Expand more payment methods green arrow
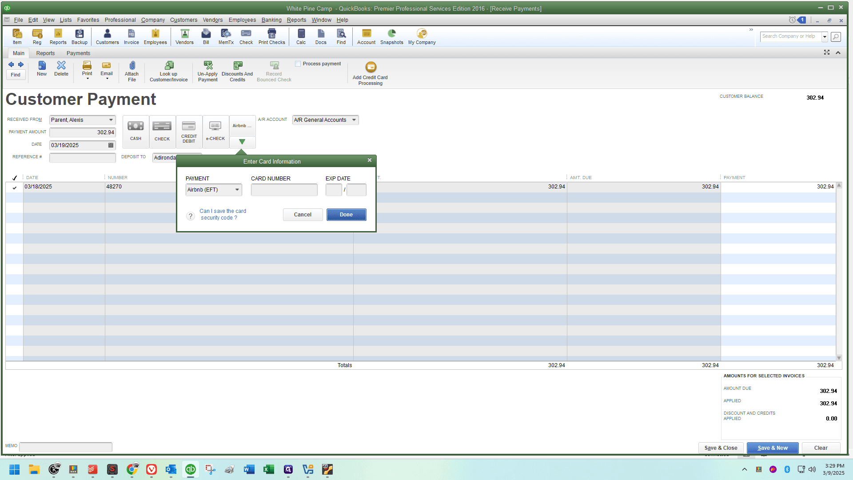The width and height of the screenshot is (853, 480). pyautogui.click(x=242, y=142)
